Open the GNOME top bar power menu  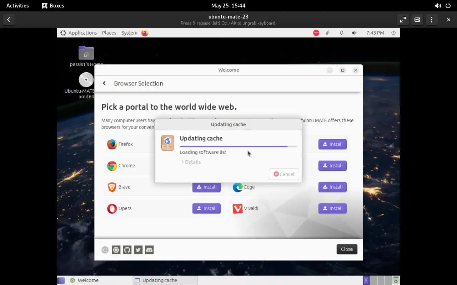[448, 6]
